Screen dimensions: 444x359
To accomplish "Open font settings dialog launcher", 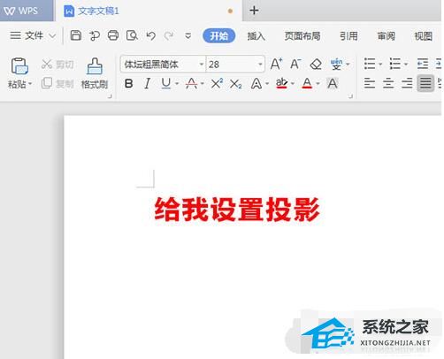I will [x=350, y=96].
